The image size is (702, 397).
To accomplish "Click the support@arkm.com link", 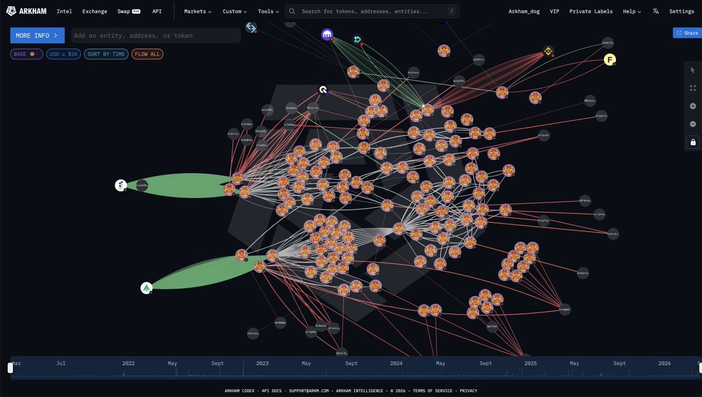I will [310, 391].
